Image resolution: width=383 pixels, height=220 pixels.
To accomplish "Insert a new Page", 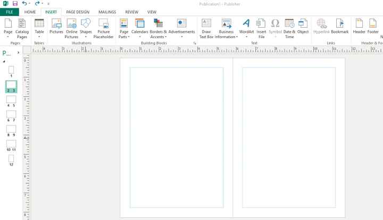I will click(8, 29).
